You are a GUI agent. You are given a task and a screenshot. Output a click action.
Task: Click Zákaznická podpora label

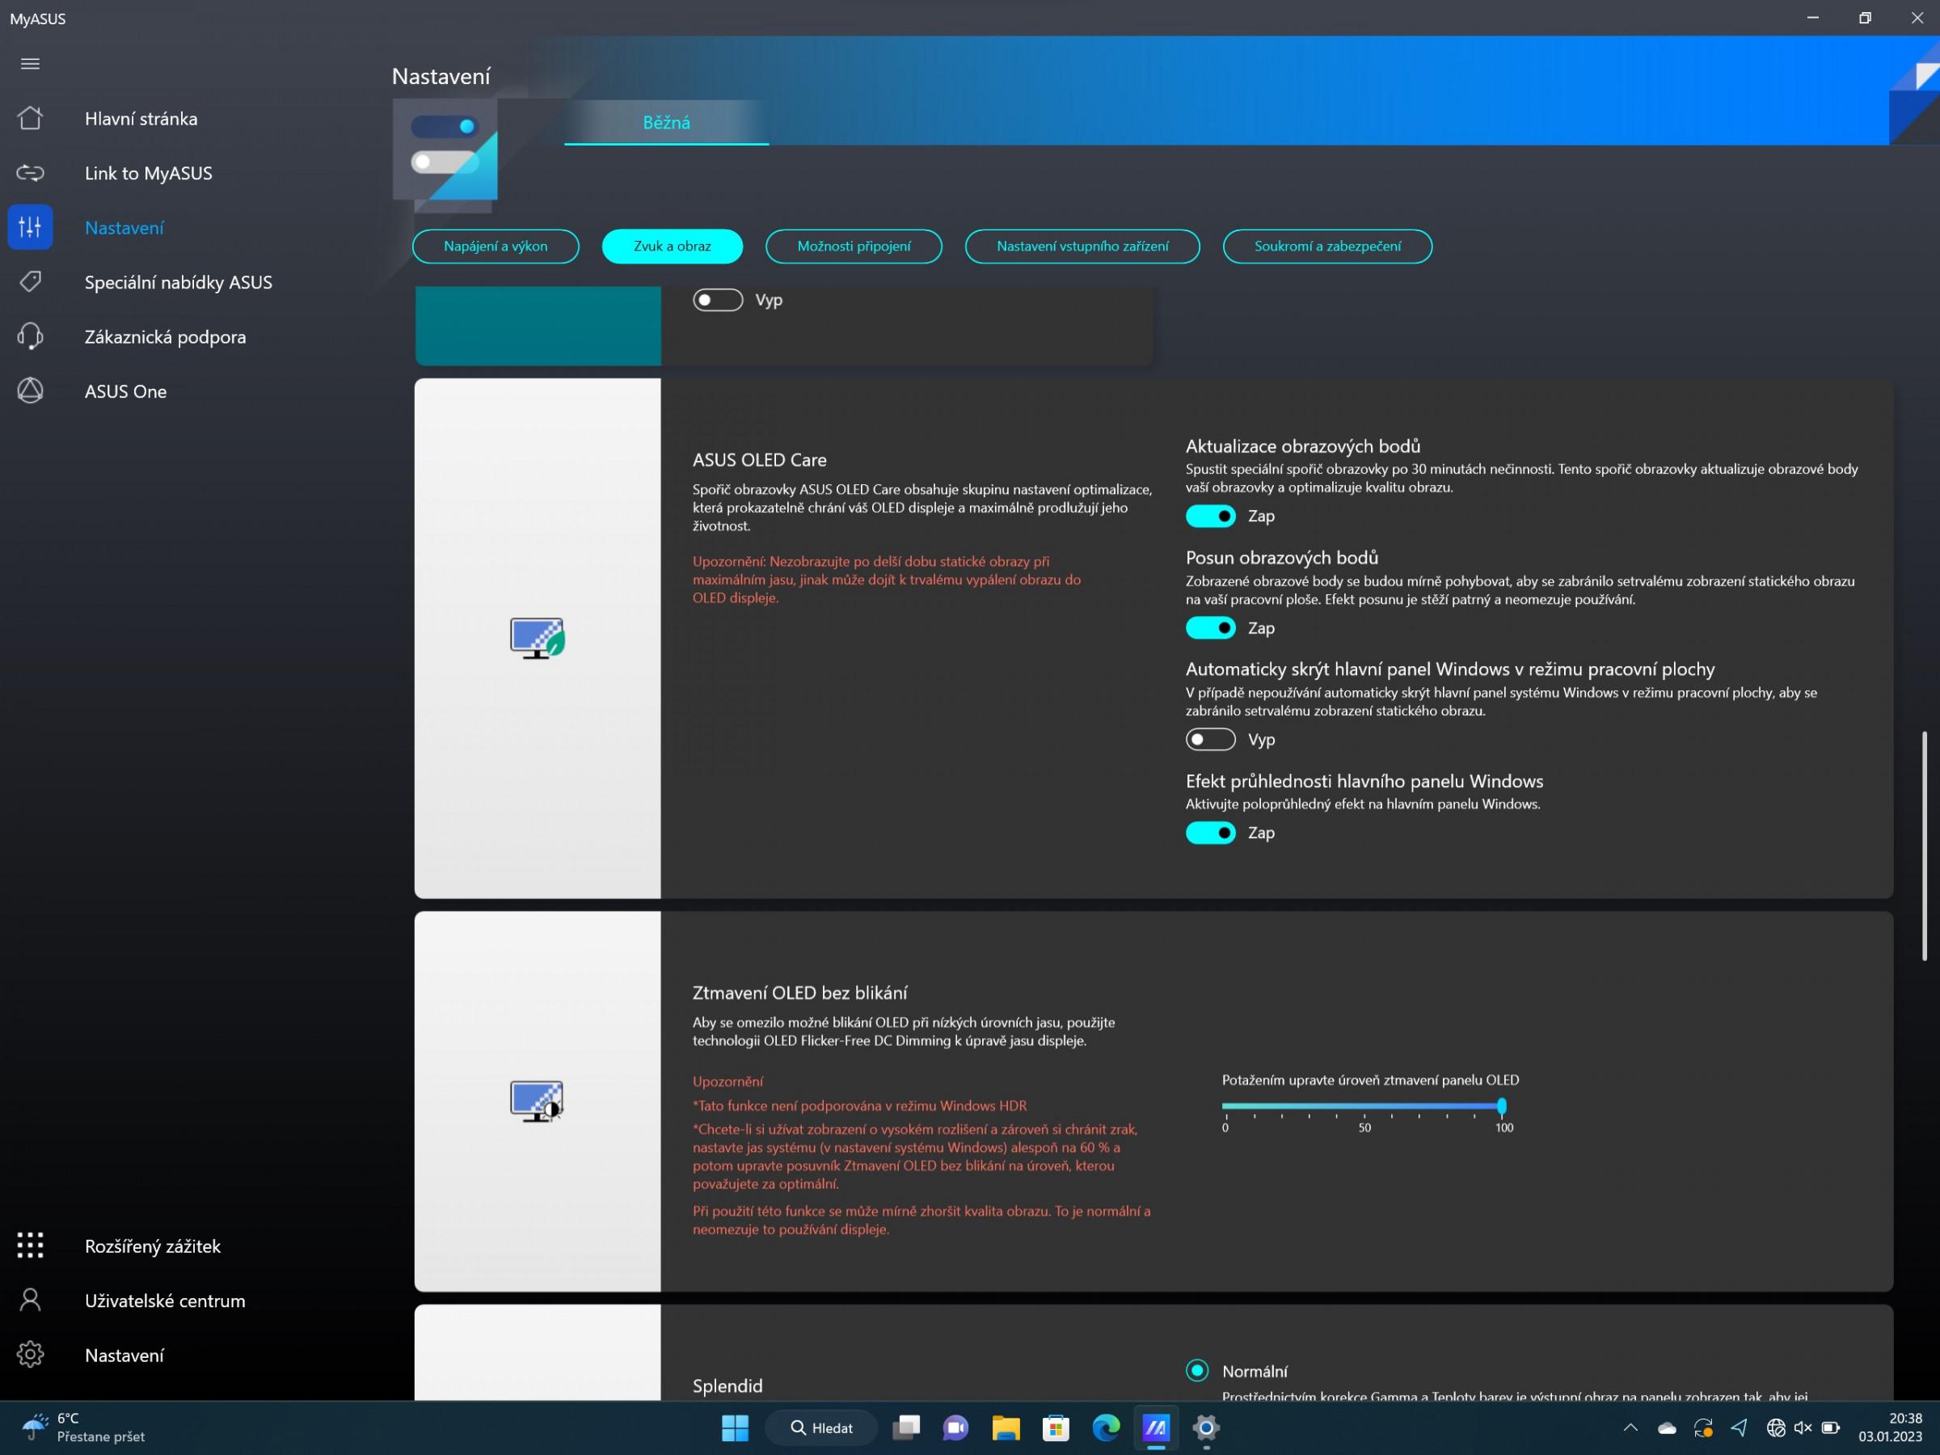[x=165, y=337]
